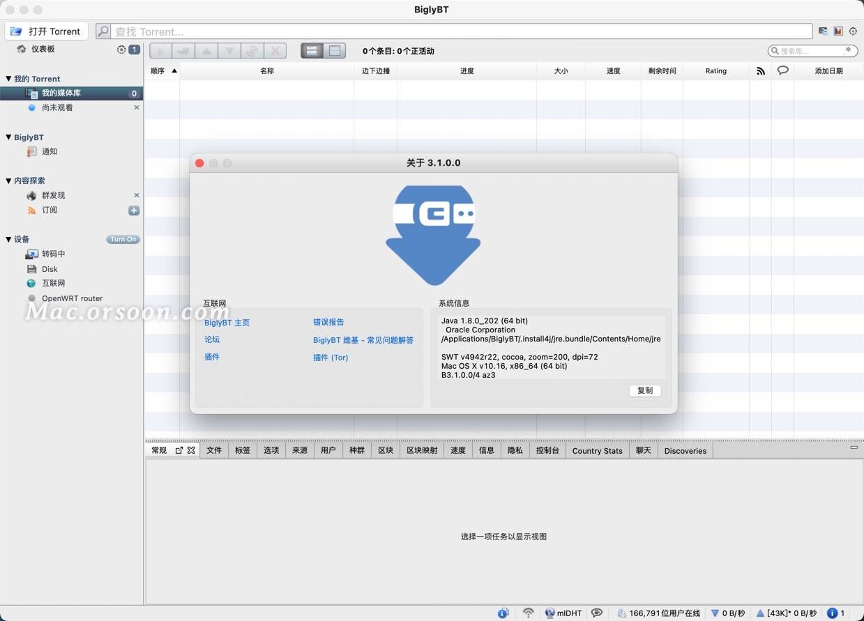
Task: Collapse the 设备 sidebar section
Action: pos(8,239)
